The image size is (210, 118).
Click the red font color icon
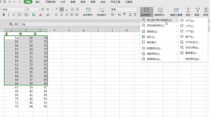(x=40, y=15)
